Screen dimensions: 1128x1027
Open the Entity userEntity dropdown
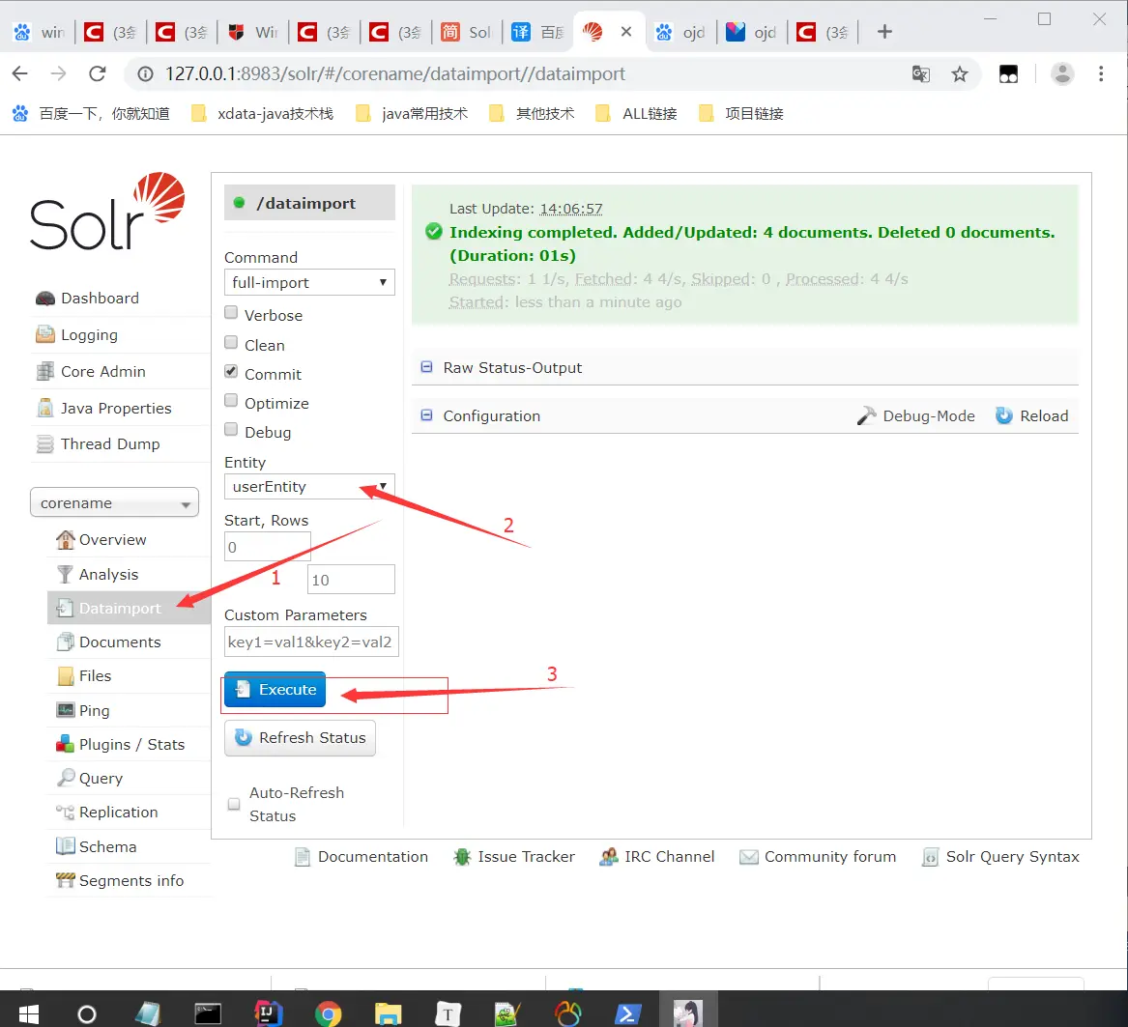pyautogui.click(x=309, y=487)
